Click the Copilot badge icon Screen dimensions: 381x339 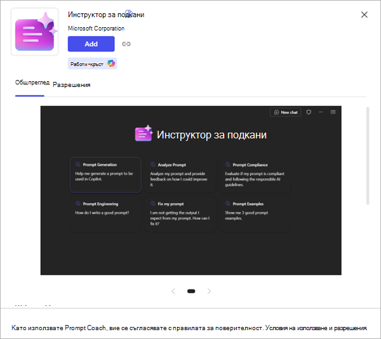click(x=111, y=63)
